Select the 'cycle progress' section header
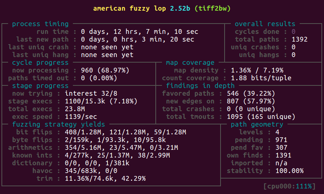This screenshot has width=324, height=194. pos(40,63)
